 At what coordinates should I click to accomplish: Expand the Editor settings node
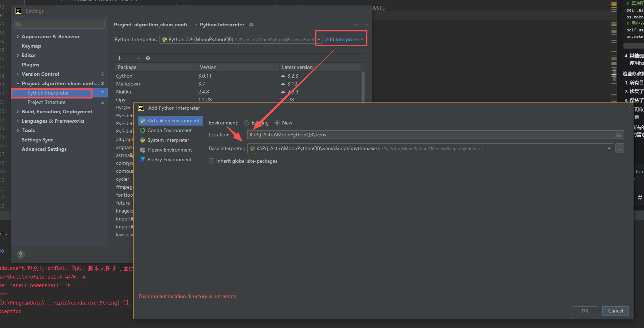click(x=18, y=55)
